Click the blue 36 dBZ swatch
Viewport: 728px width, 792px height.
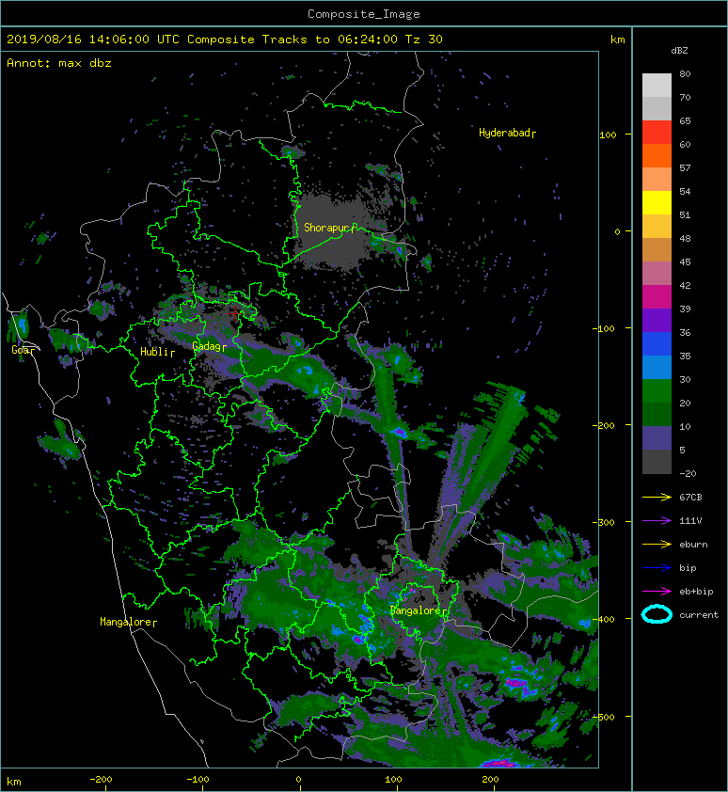(x=657, y=343)
